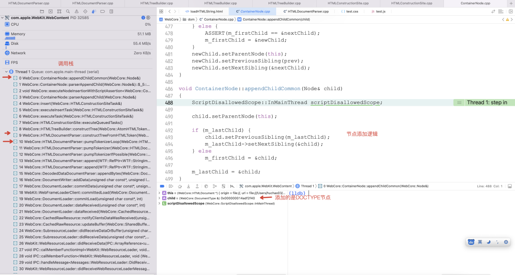Click line number 488 in gutter
The image size is (515, 275).
[x=169, y=102]
